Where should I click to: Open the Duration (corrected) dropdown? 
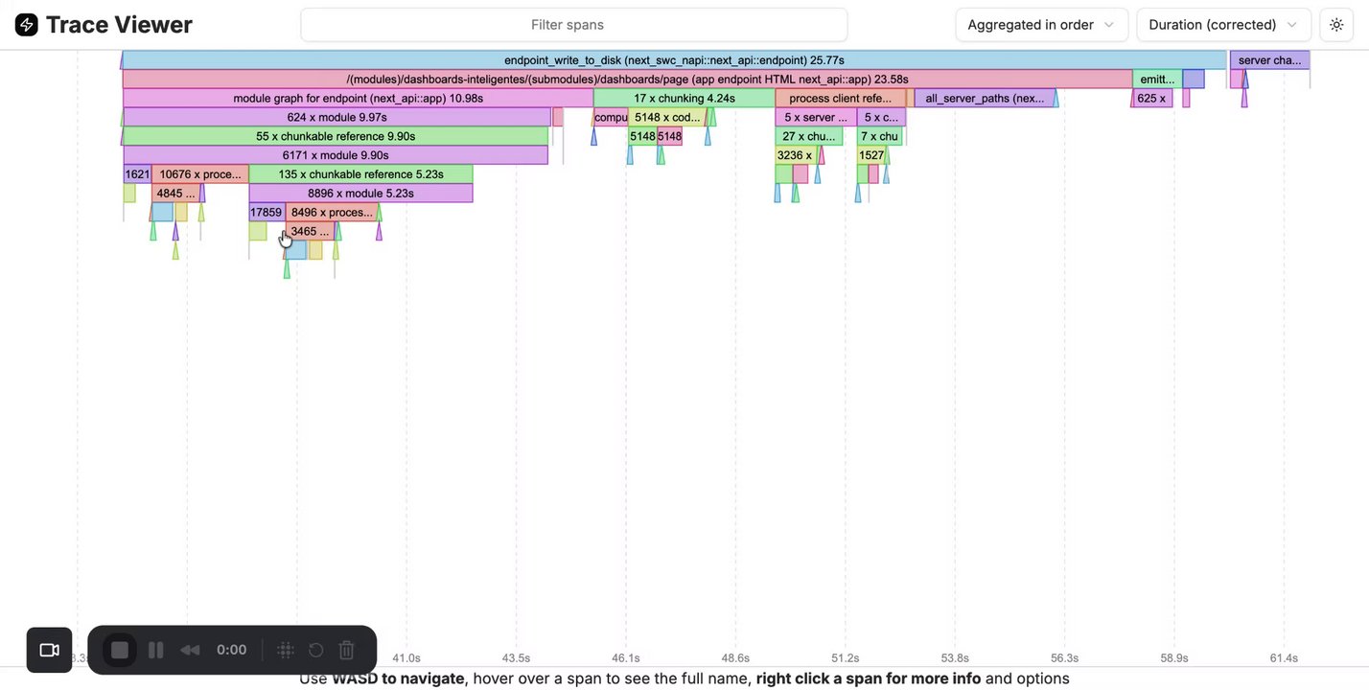[x=1223, y=25]
